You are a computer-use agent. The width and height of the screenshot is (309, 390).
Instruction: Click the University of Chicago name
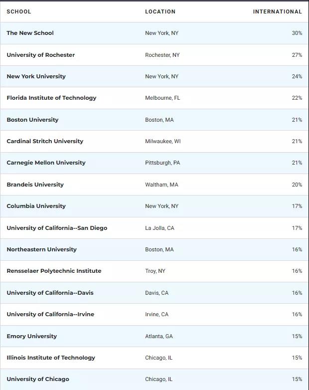coord(38,379)
